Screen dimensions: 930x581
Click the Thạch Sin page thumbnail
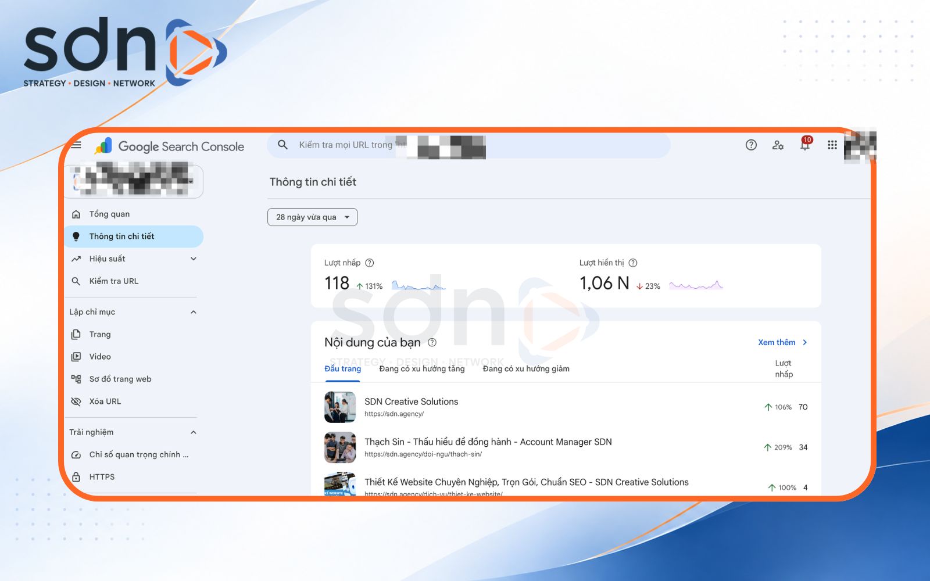(340, 447)
